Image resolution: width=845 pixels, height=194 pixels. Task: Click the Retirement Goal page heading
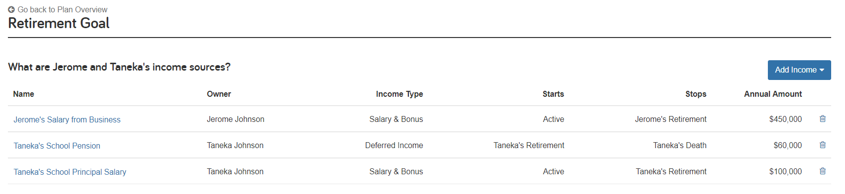click(x=59, y=23)
